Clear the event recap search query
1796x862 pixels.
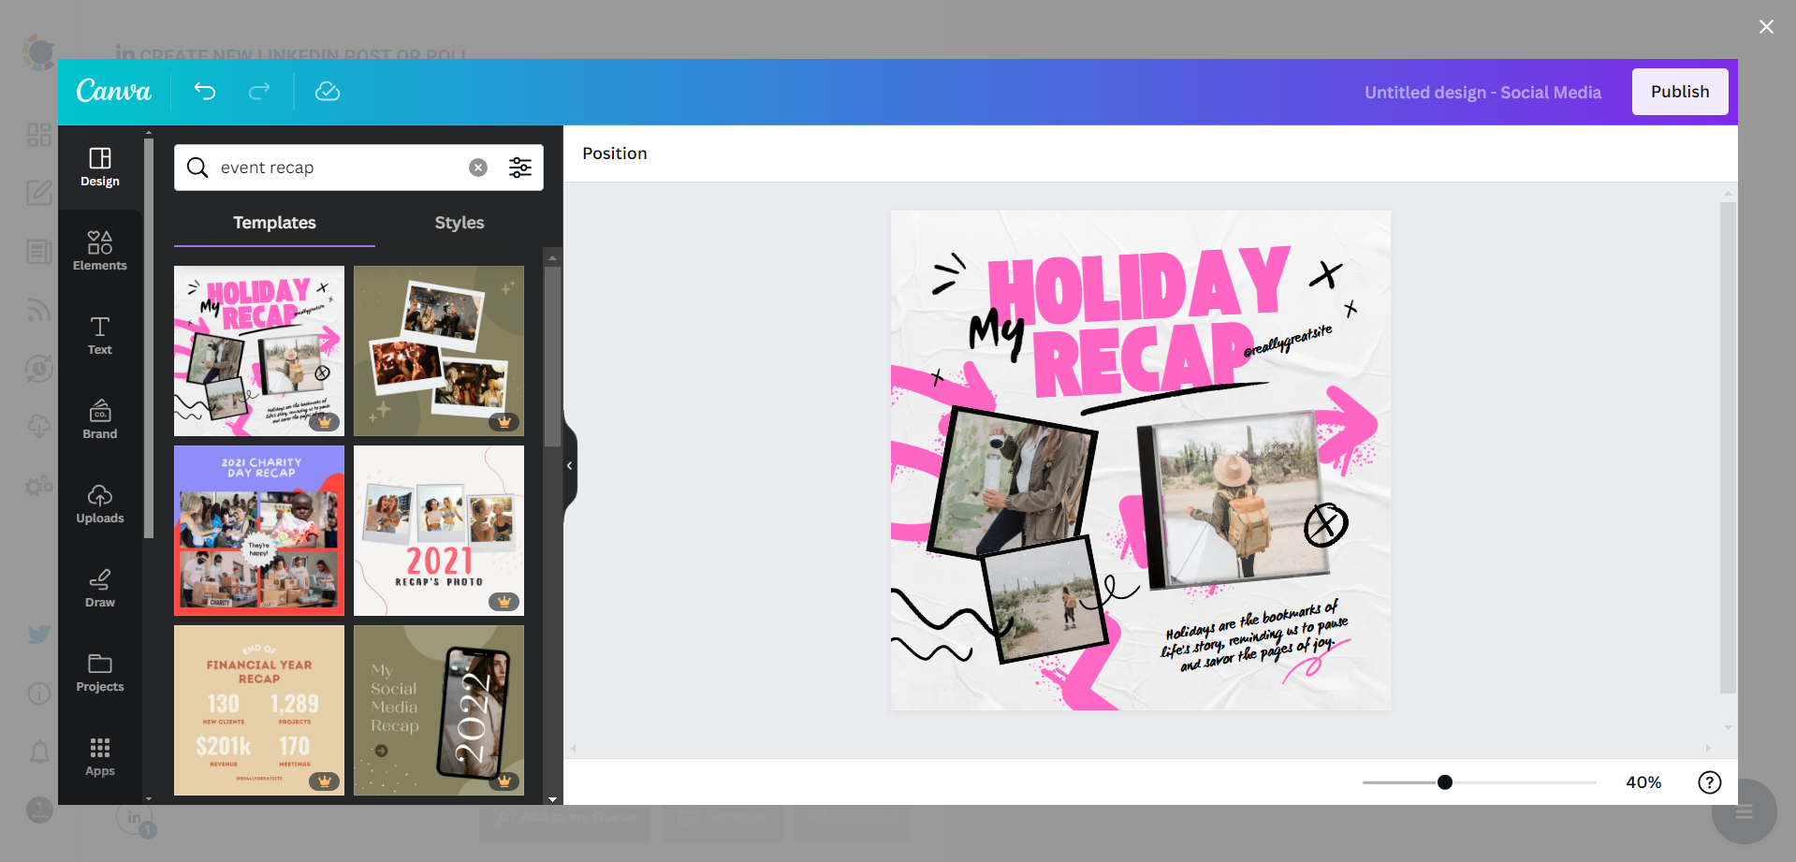(478, 167)
